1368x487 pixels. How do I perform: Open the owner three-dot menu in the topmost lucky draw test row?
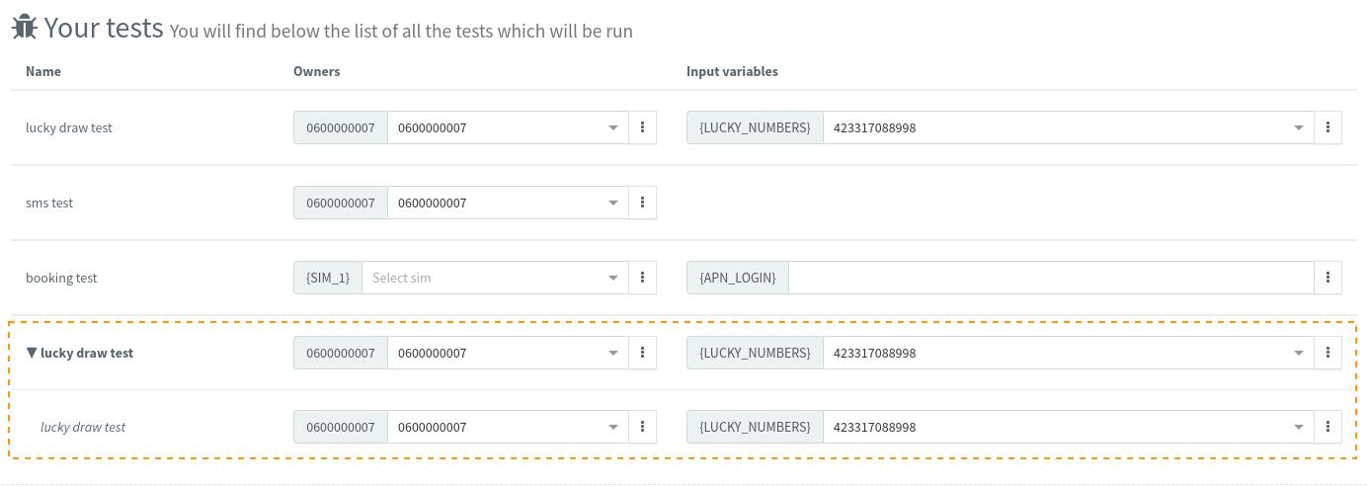pyautogui.click(x=642, y=127)
